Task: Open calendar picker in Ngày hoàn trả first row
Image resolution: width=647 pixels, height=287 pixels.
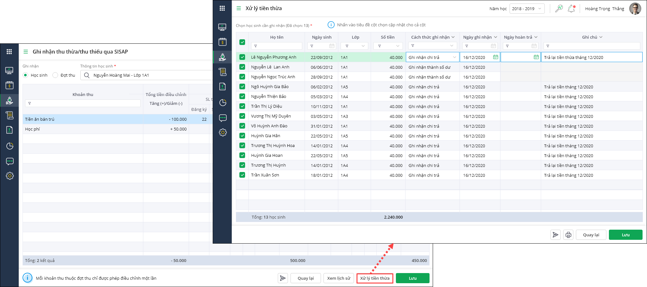Action: pyautogui.click(x=536, y=57)
